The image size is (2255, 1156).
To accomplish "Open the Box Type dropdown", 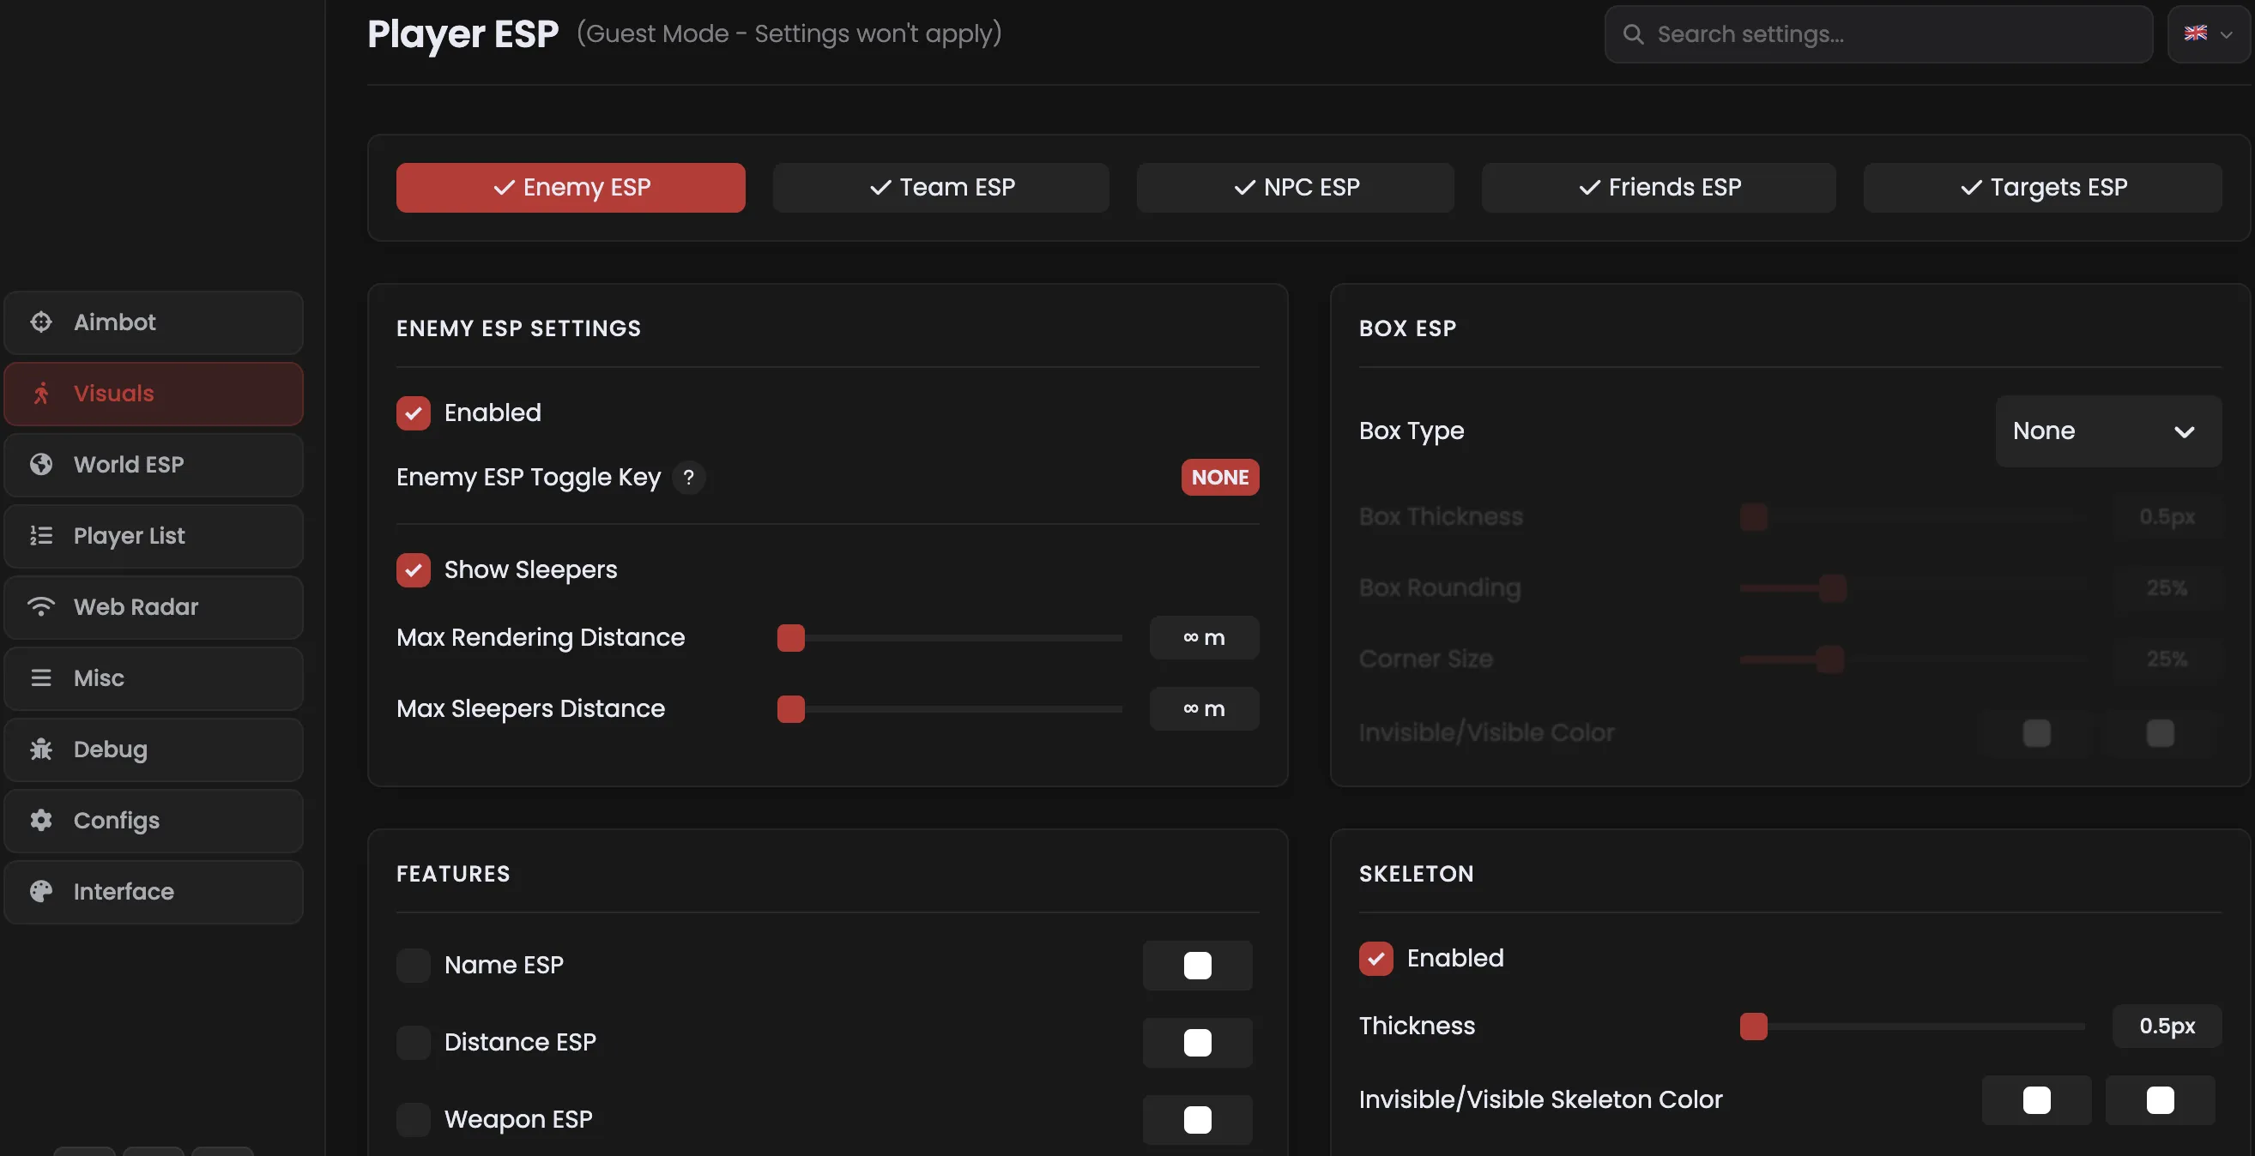I will [2108, 431].
